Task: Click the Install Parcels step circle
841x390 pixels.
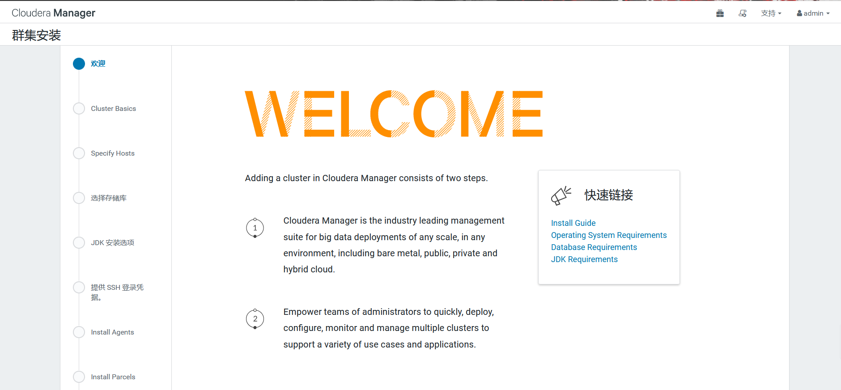Action: click(x=79, y=377)
